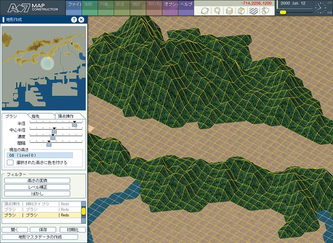
Task: Open the ヘルプ menu
Action: tap(186, 4)
